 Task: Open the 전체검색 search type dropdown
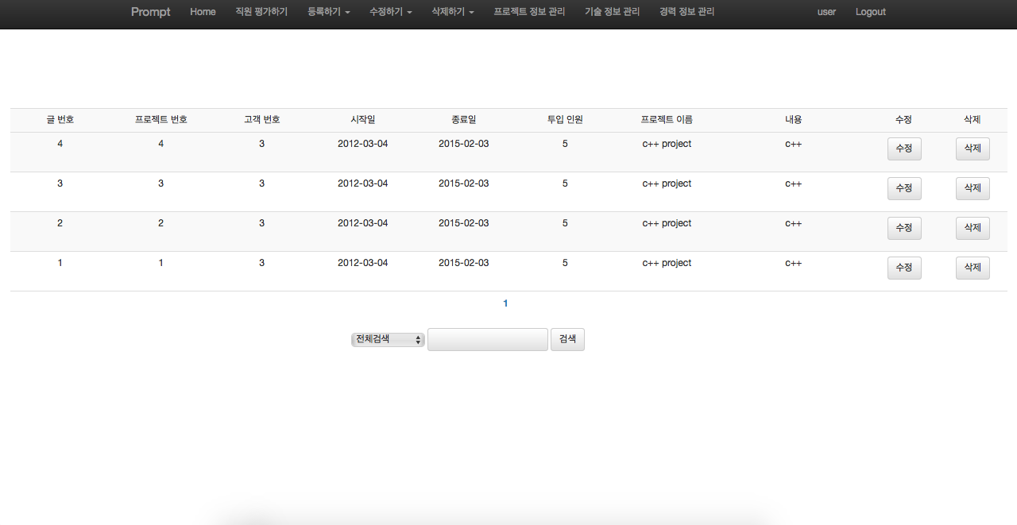coord(388,339)
